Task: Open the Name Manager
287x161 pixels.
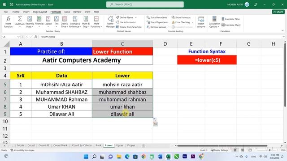Action: [x=110, y=22]
